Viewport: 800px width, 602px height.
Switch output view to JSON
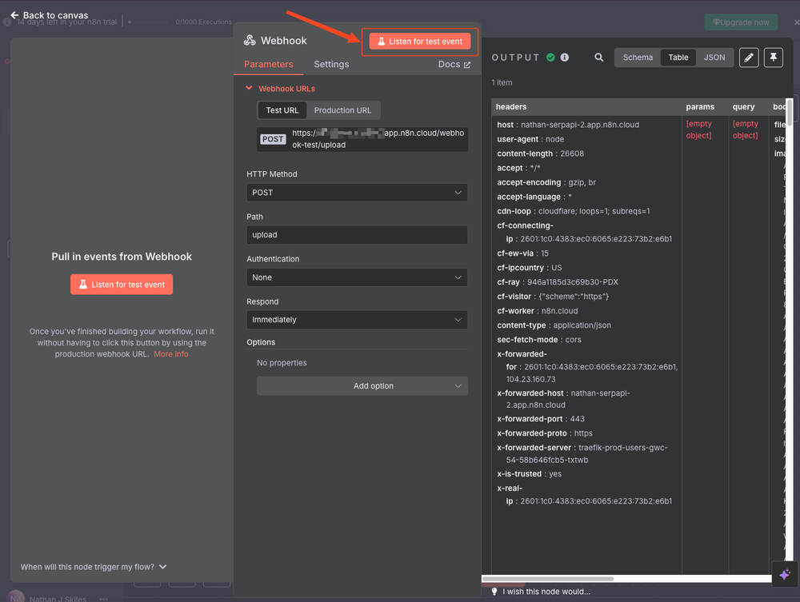tap(714, 58)
